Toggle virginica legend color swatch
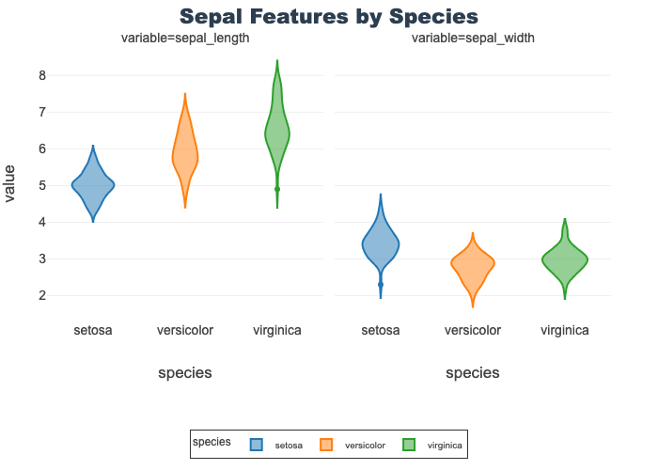Viewport: 658px width, 470px height. pyautogui.click(x=409, y=445)
